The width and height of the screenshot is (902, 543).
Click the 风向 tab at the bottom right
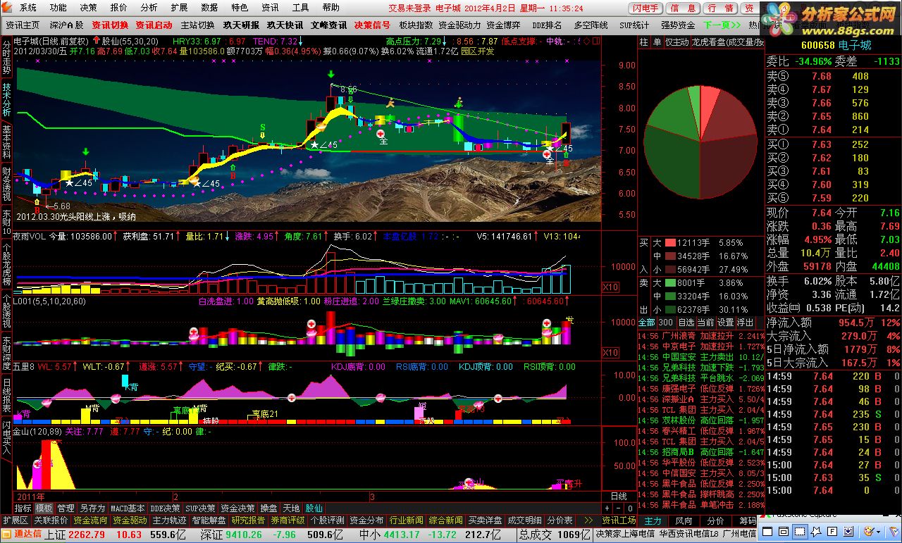684,520
